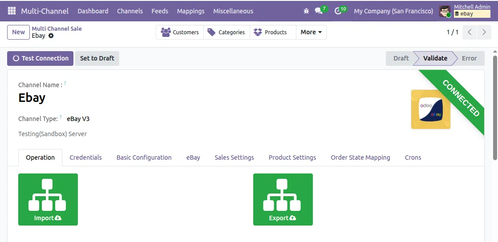Switch to the eBay tab
This screenshot has width=498, height=242.
tap(193, 157)
